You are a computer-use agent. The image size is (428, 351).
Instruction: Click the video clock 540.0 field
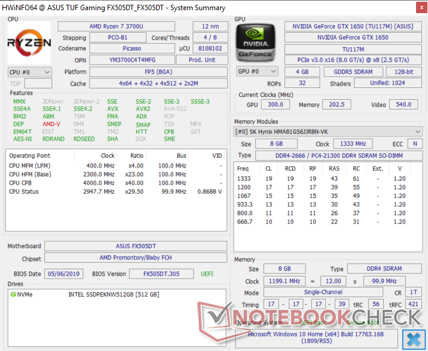click(403, 105)
